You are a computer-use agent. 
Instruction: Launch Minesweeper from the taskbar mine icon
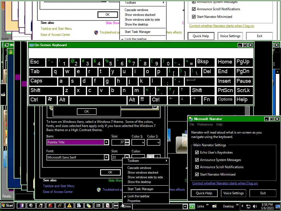tap(31, 206)
